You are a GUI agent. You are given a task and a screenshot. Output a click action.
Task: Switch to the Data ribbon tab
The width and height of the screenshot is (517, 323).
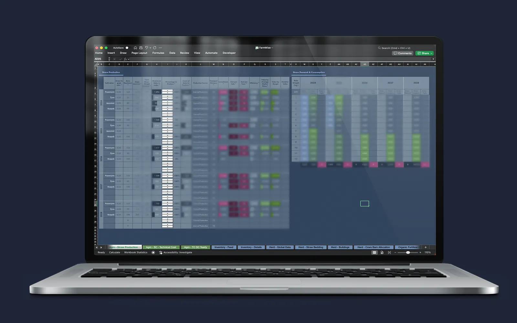click(x=172, y=53)
